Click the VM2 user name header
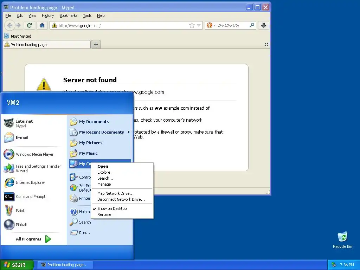Viewport: 360px width, 270px height. tap(13, 103)
